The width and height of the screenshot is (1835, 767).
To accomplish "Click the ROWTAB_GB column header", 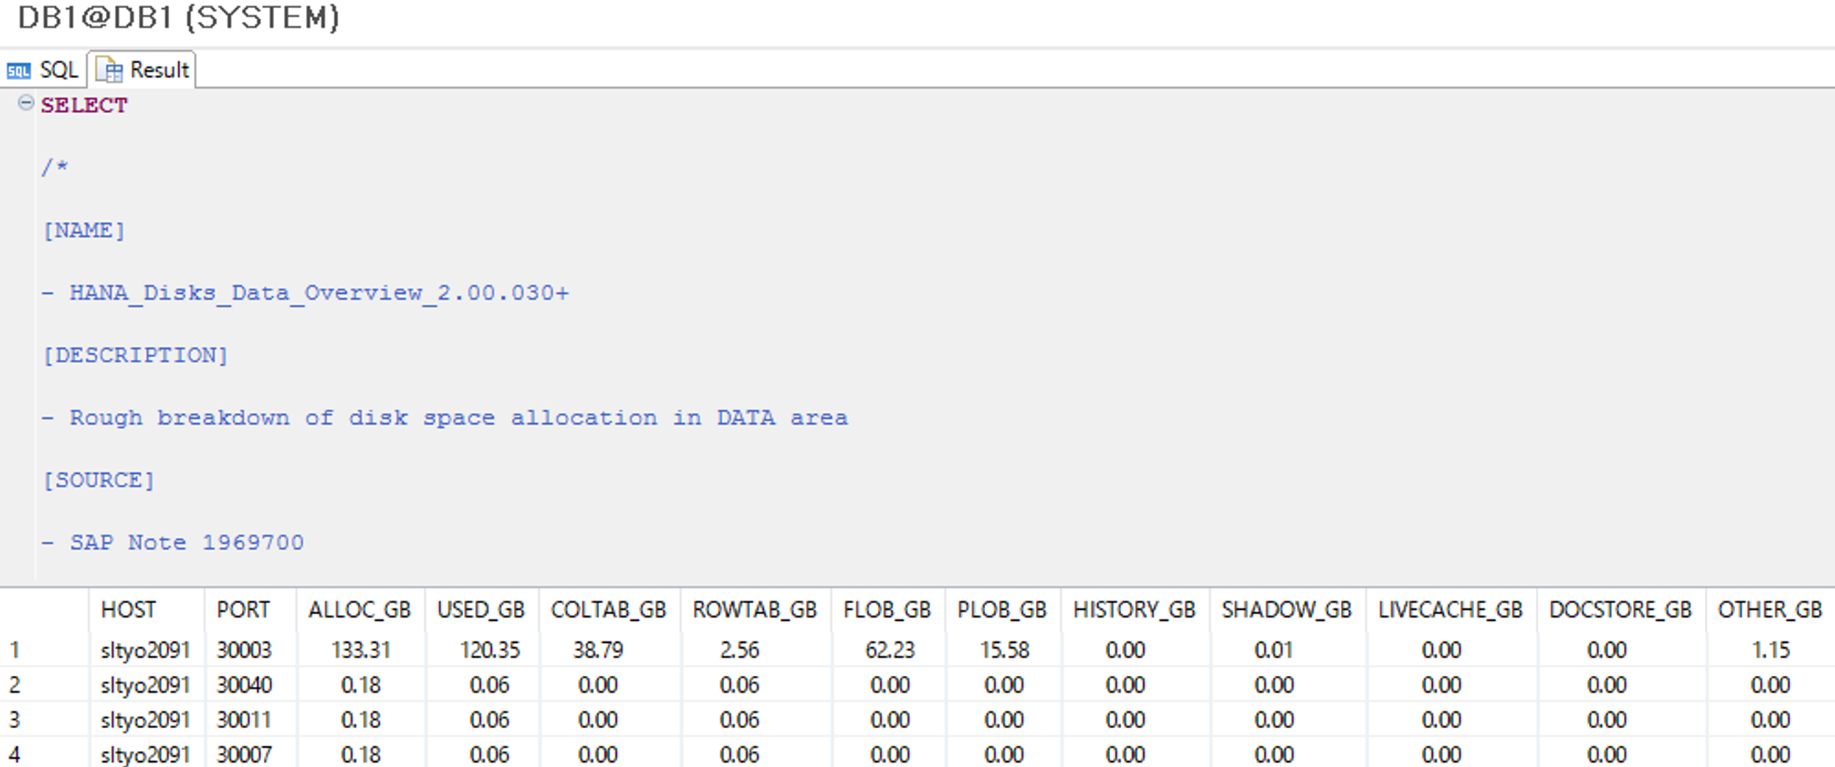I will pyautogui.click(x=755, y=610).
